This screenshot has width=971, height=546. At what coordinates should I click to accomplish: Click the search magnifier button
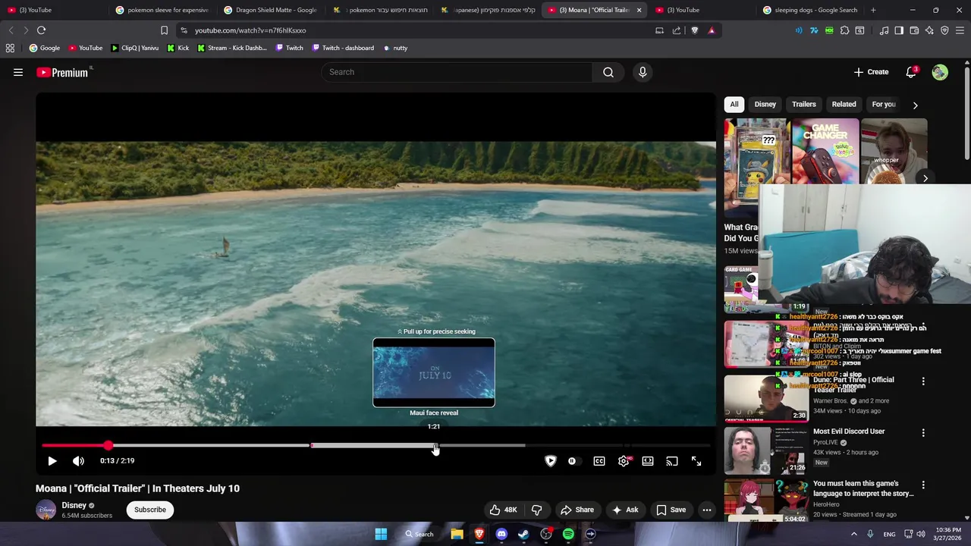tap(608, 72)
